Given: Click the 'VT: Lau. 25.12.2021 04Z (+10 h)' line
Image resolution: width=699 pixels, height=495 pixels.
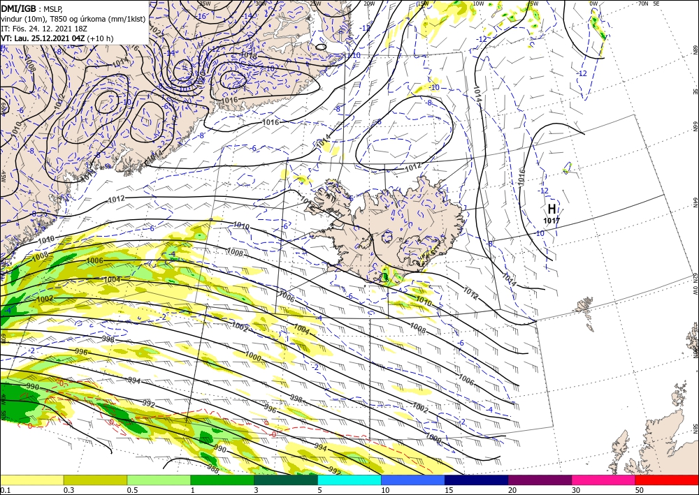Looking at the screenshot, I should [x=57, y=38].
